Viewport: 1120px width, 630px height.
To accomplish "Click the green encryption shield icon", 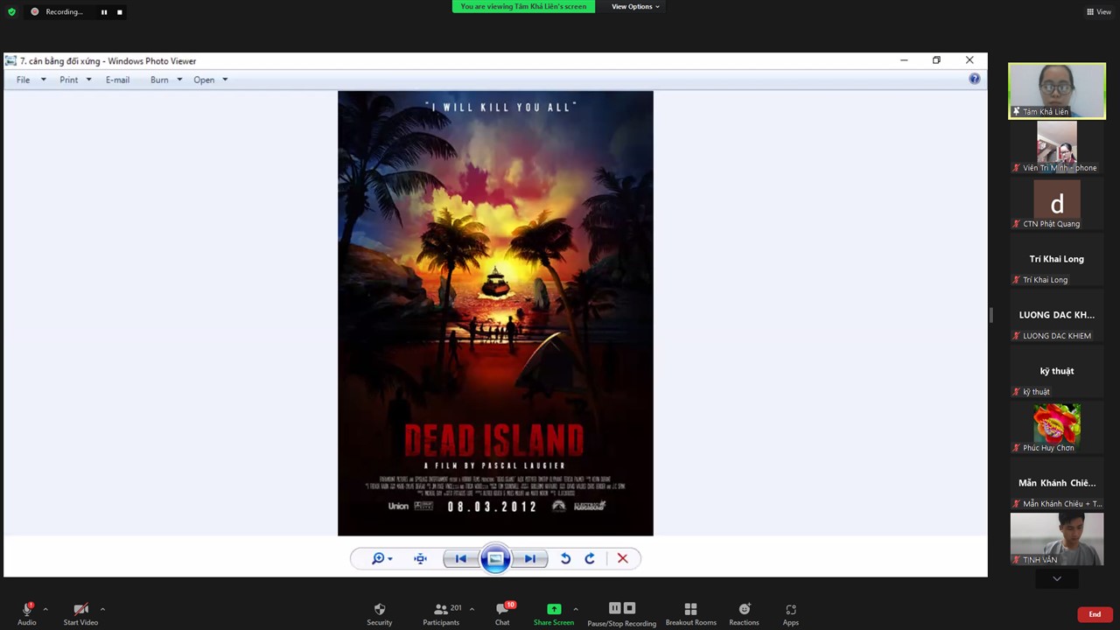I will 11,12.
